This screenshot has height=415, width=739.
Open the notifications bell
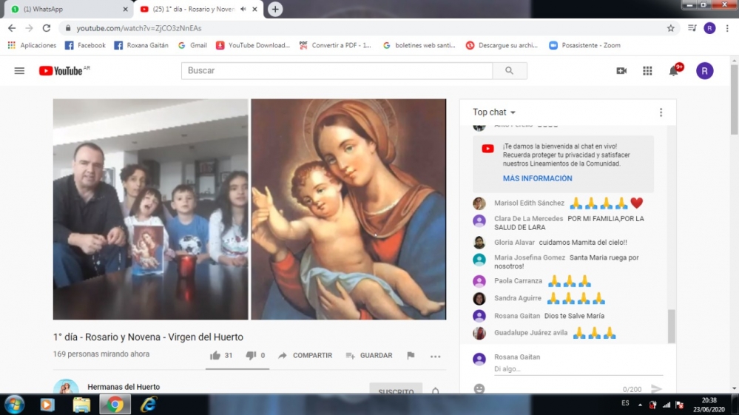coord(674,71)
